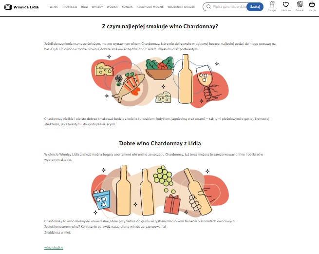Click the Winnica Lidla text logo
Screen dimensions: 319x254
[x=26, y=7]
